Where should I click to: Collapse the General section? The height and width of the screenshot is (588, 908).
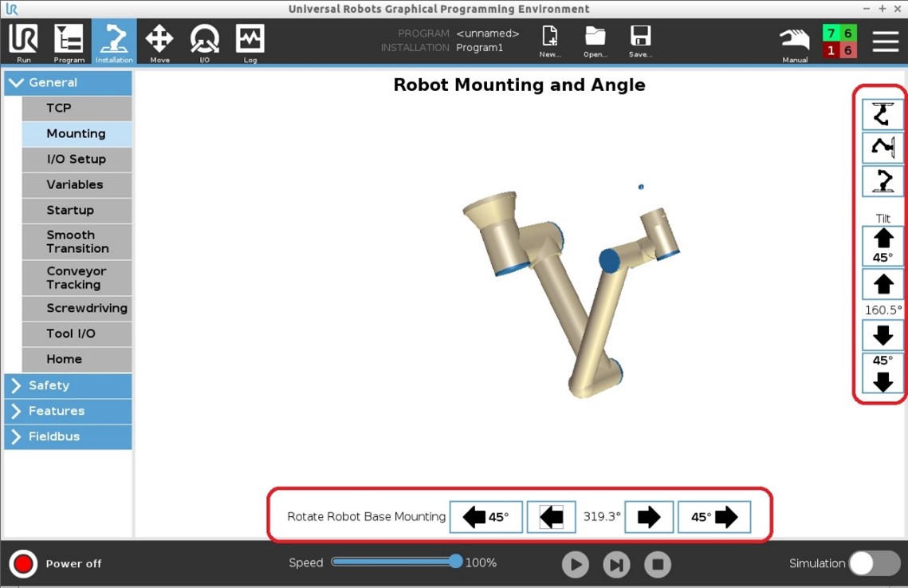pos(68,83)
